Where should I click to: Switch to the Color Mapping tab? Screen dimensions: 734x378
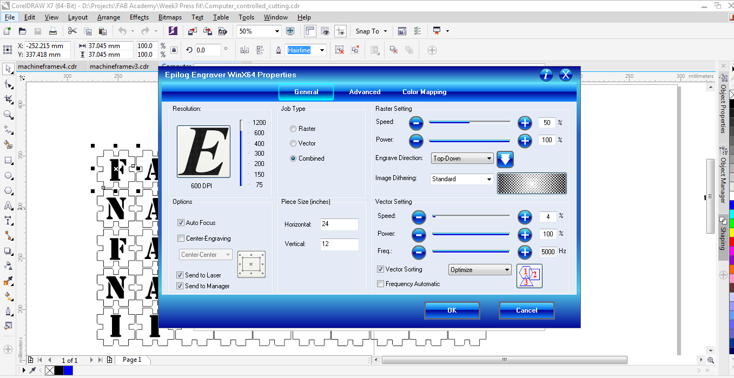424,92
